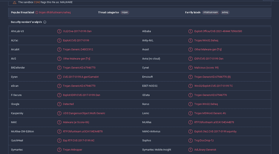
Task: Click the alert icon in ALYac row
Action: (x=59, y=41)
